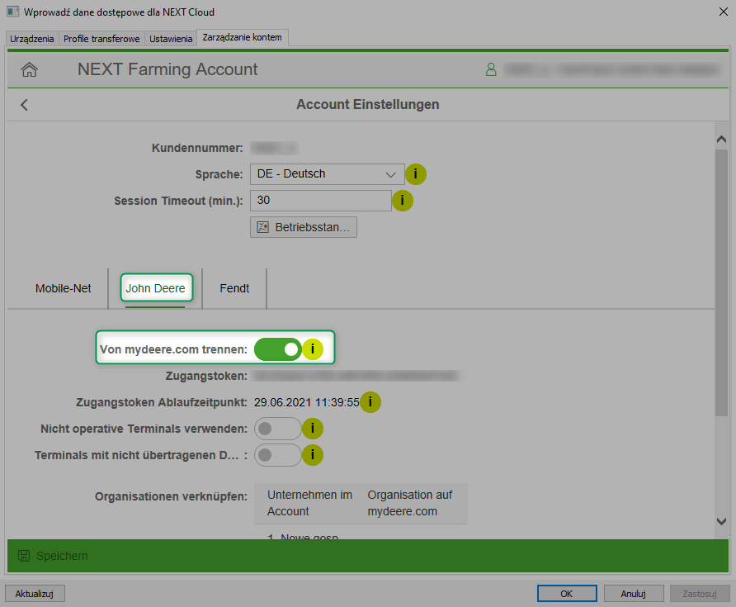Switch to the Ustawienia tab
This screenshot has width=736, height=607.
pyautogui.click(x=171, y=39)
